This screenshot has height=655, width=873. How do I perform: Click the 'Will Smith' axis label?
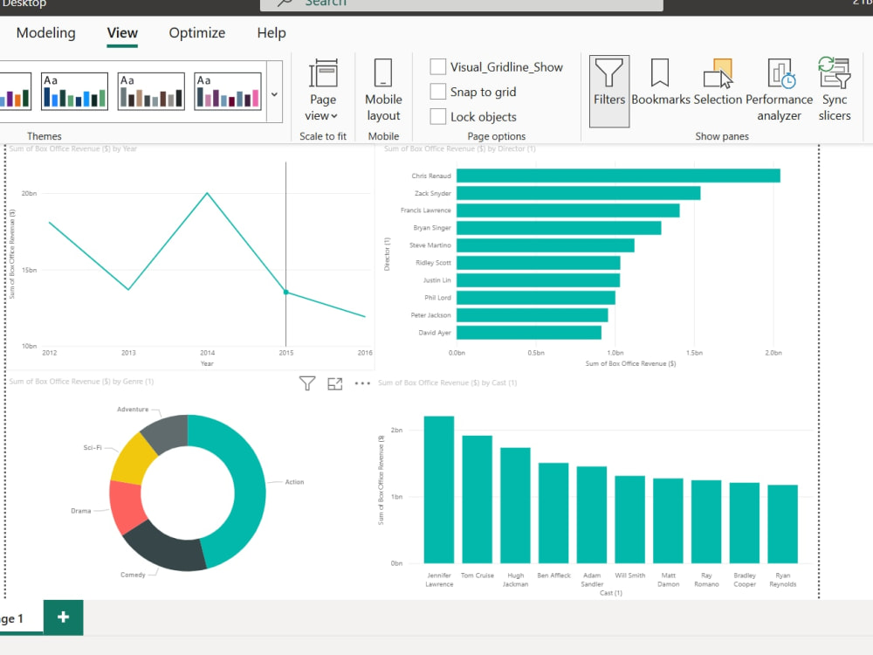point(630,576)
